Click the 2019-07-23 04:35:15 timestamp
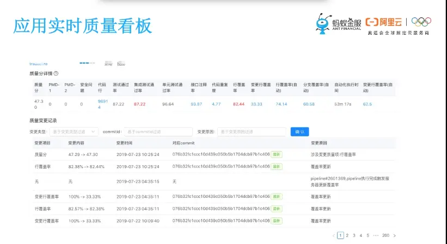Viewport: 447px width, 244px height. coord(138,182)
